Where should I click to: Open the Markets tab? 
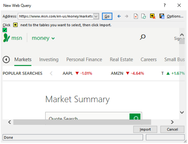click(23, 60)
